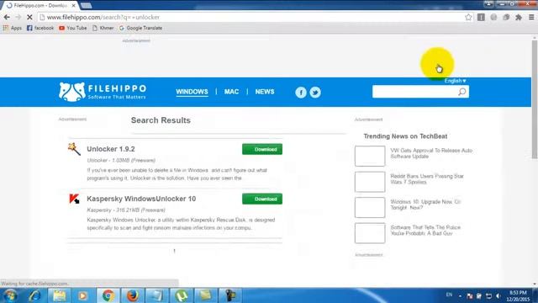Viewport: 538px width, 303px height.
Task: Open Firefox from the taskbar
Action: click(x=133, y=295)
